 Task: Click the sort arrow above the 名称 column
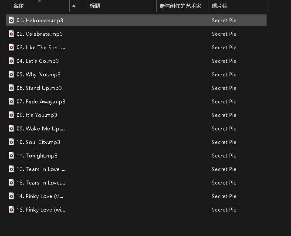coord(40,1)
